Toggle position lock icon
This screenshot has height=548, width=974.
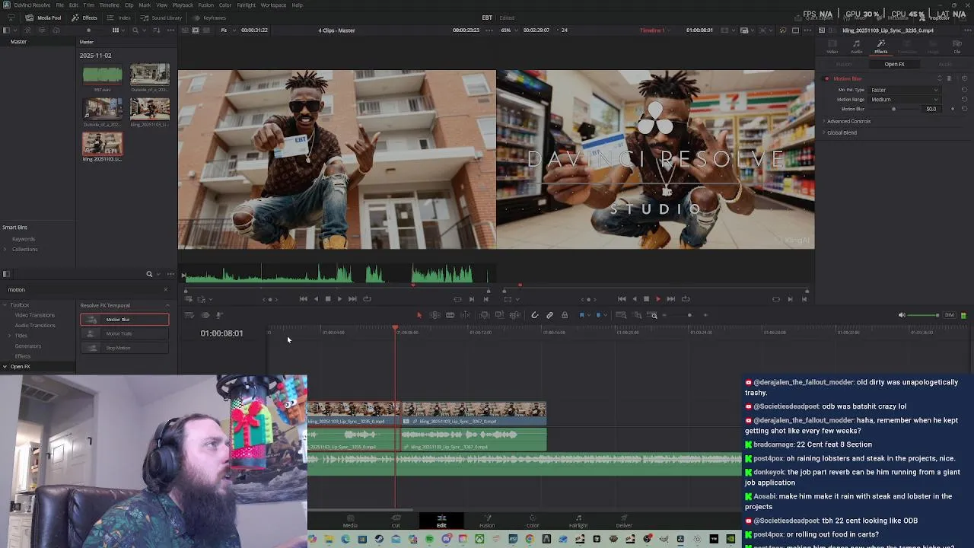(565, 315)
